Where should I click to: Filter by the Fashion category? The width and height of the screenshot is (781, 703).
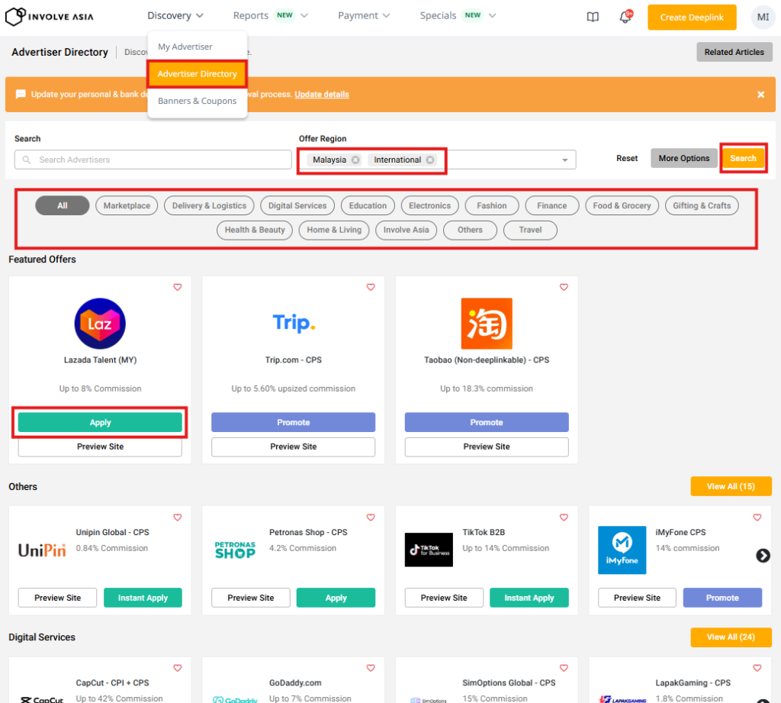point(491,205)
